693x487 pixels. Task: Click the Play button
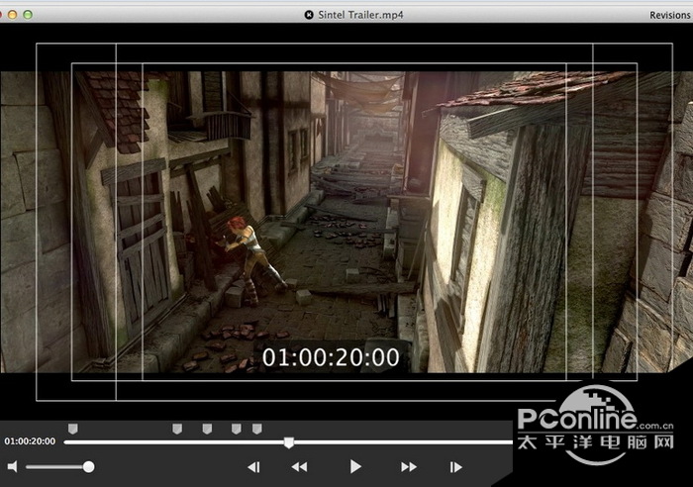coord(355,466)
